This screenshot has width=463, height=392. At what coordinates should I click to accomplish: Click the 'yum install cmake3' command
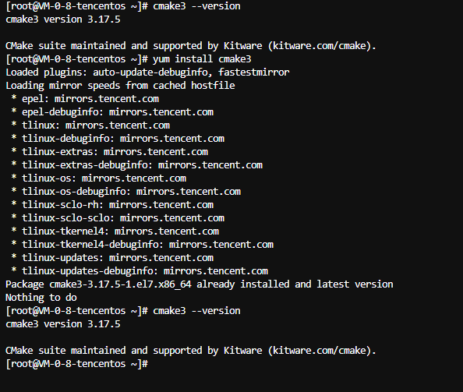202,59
